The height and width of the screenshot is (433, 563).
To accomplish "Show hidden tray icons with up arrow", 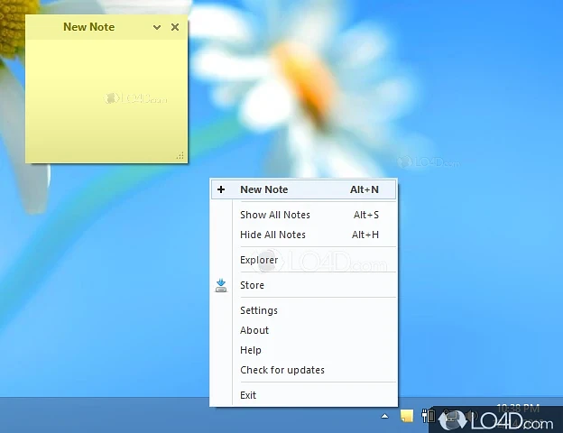I will click(385, 417).
